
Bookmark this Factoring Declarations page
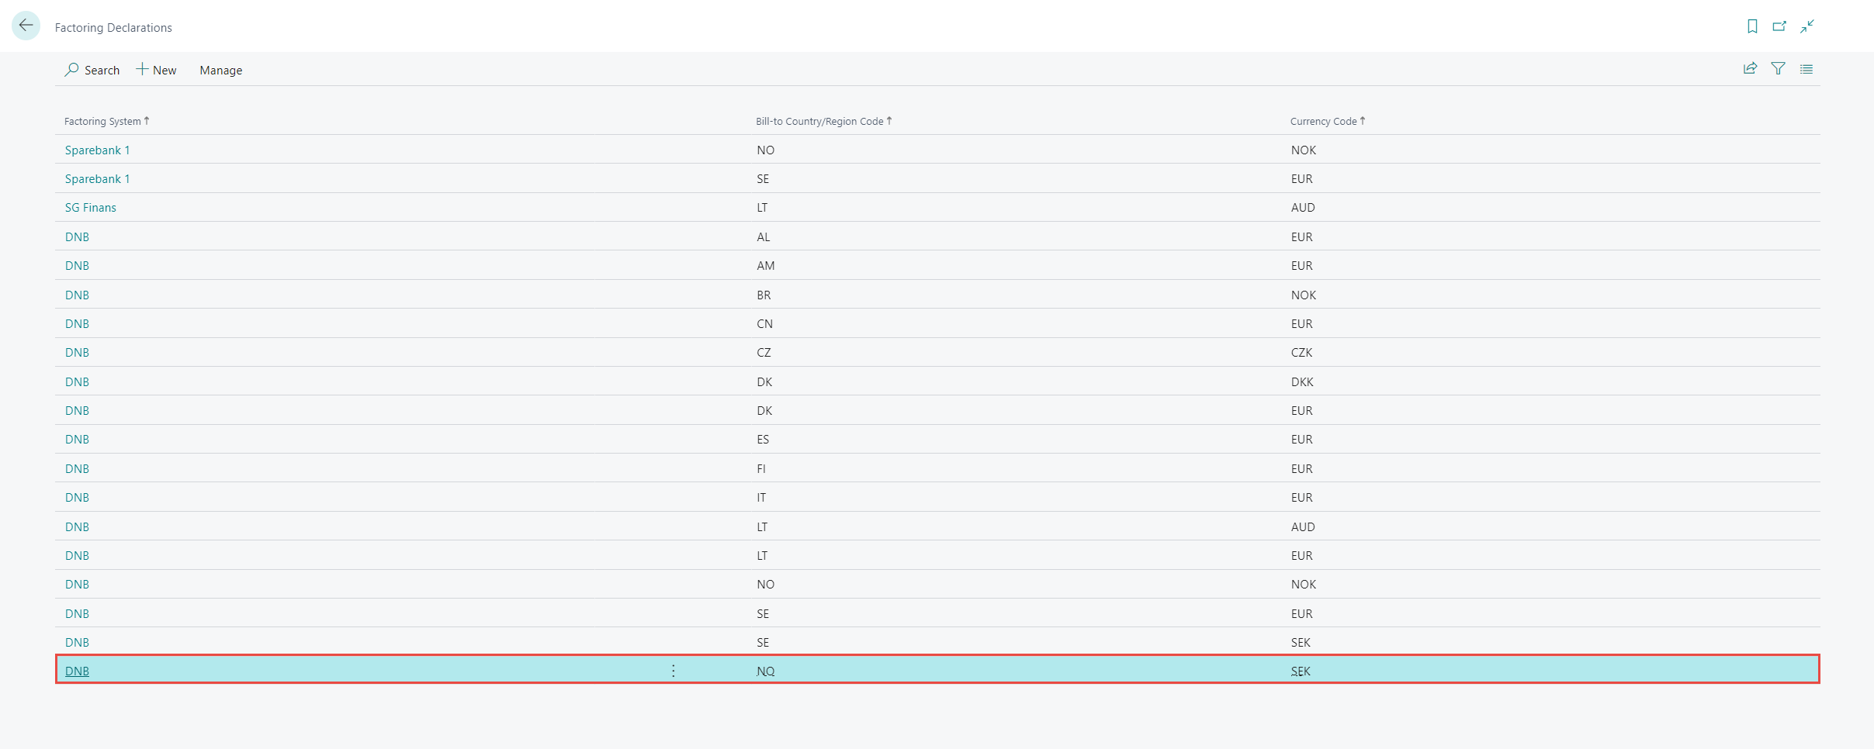[1752, 26]
